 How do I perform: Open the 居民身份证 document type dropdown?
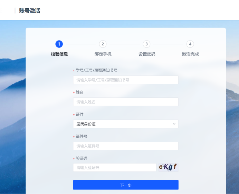click(x=125, y=124)
